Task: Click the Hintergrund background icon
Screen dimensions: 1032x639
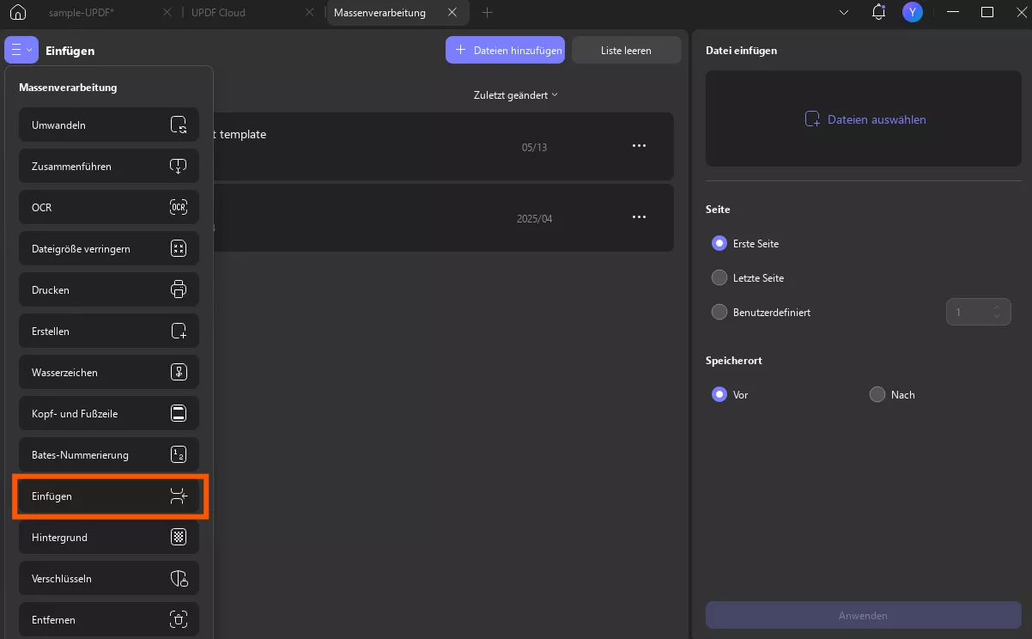Action: pyautogui.click(x=179, y=538)
